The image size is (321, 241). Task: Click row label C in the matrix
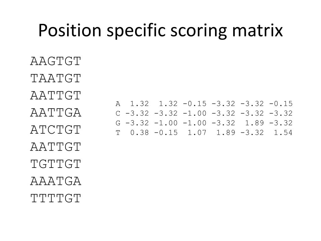(118, 113)
